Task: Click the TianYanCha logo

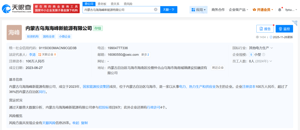Action: [x=16, y=8]
